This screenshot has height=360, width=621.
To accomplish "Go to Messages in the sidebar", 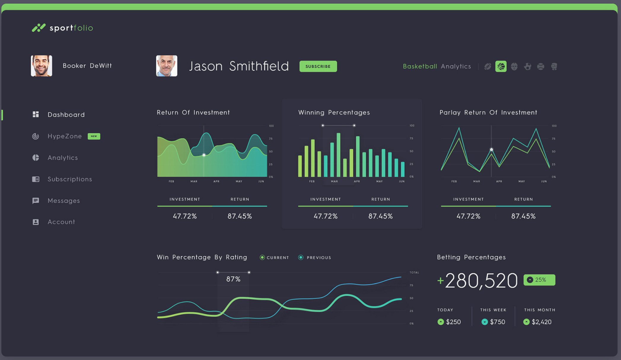I will click(63, 201).
